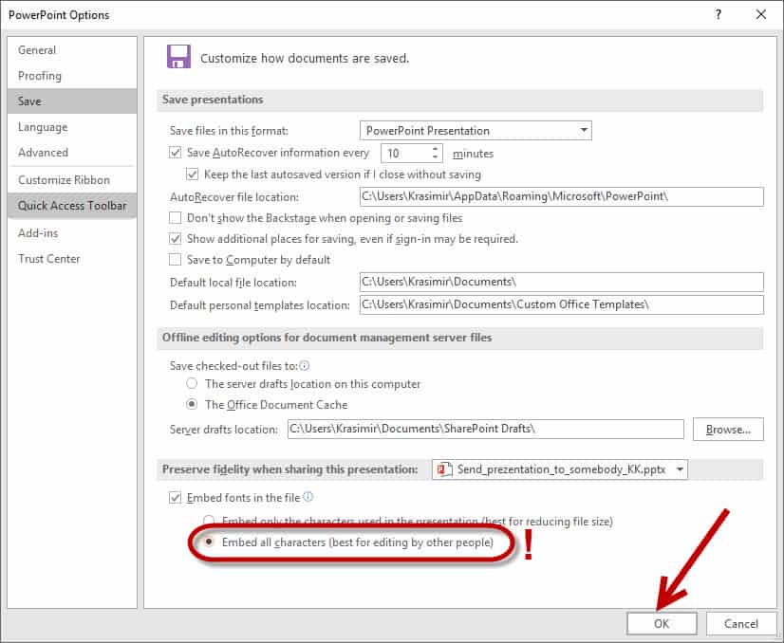784x643 pixels.
Task: Click the Server drafts location field
Action: point(486,430)
